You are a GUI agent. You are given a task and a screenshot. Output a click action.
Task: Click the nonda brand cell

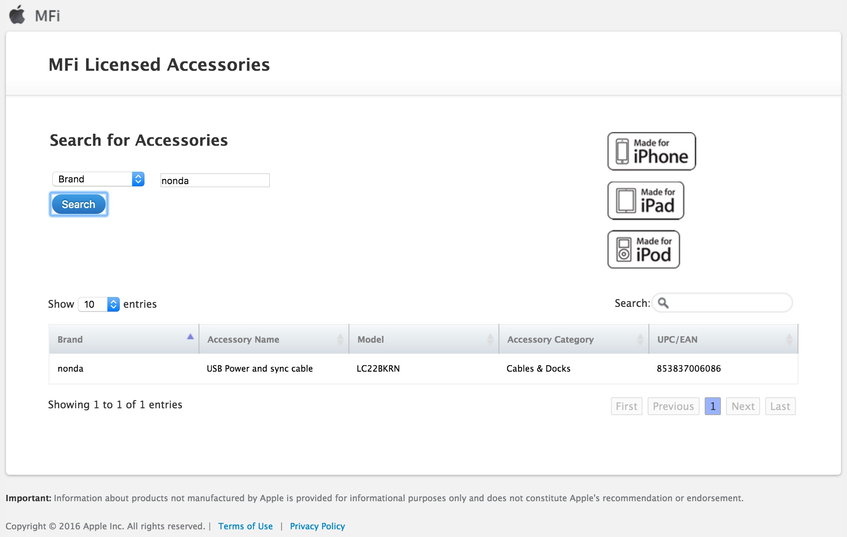click(71, 369)
